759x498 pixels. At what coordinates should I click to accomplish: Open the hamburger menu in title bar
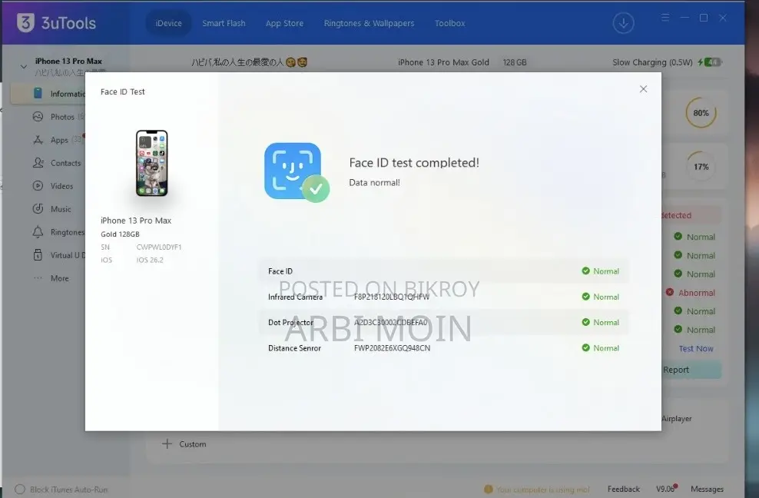(x=665, y=18)
